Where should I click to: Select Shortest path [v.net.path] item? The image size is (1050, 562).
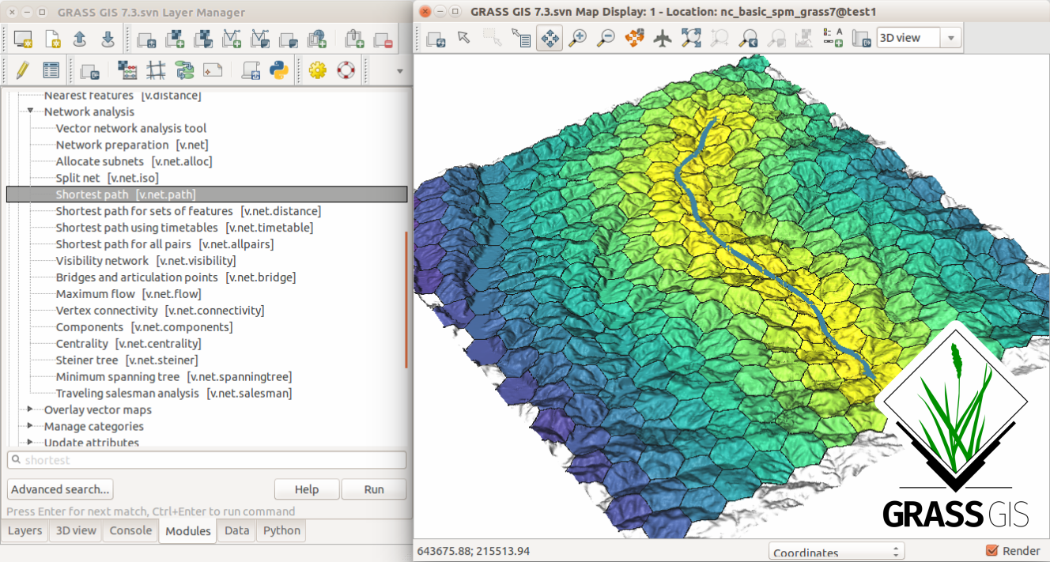206,194
